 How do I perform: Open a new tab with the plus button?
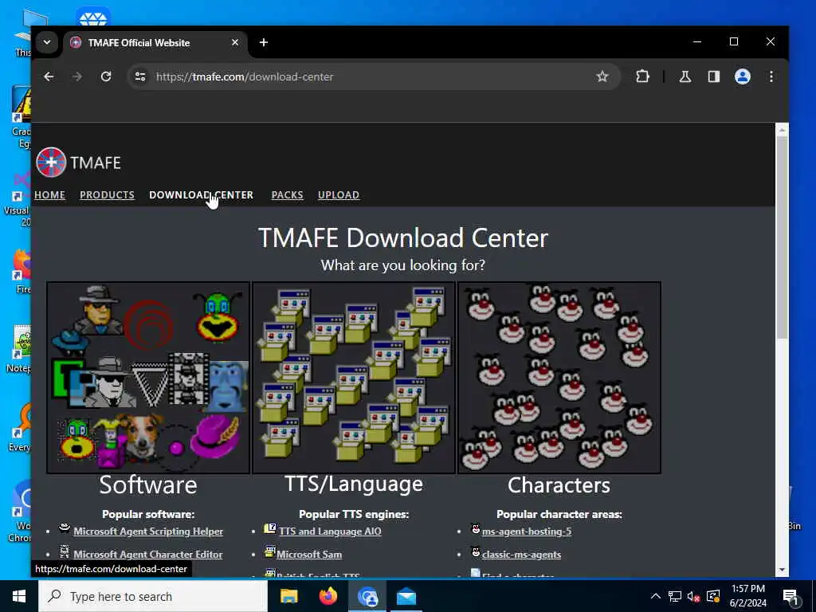pyautogui.click(x=264, y=42)
